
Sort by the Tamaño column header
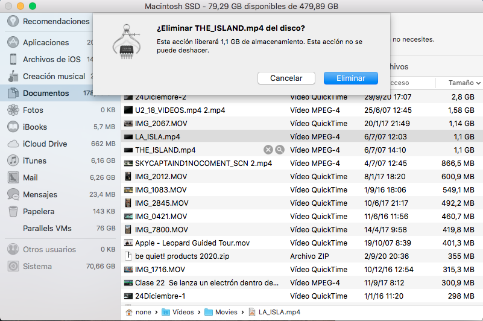click(x=461, y=83)
